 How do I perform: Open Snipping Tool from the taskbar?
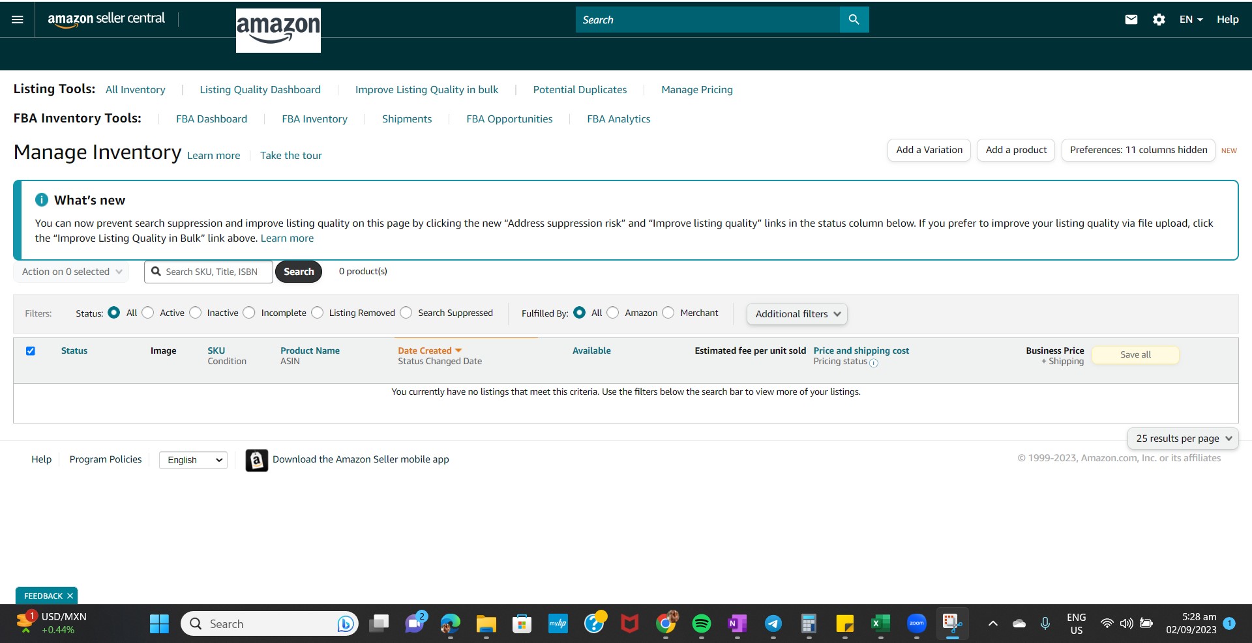pyautogui.click(x=952, y=624)
